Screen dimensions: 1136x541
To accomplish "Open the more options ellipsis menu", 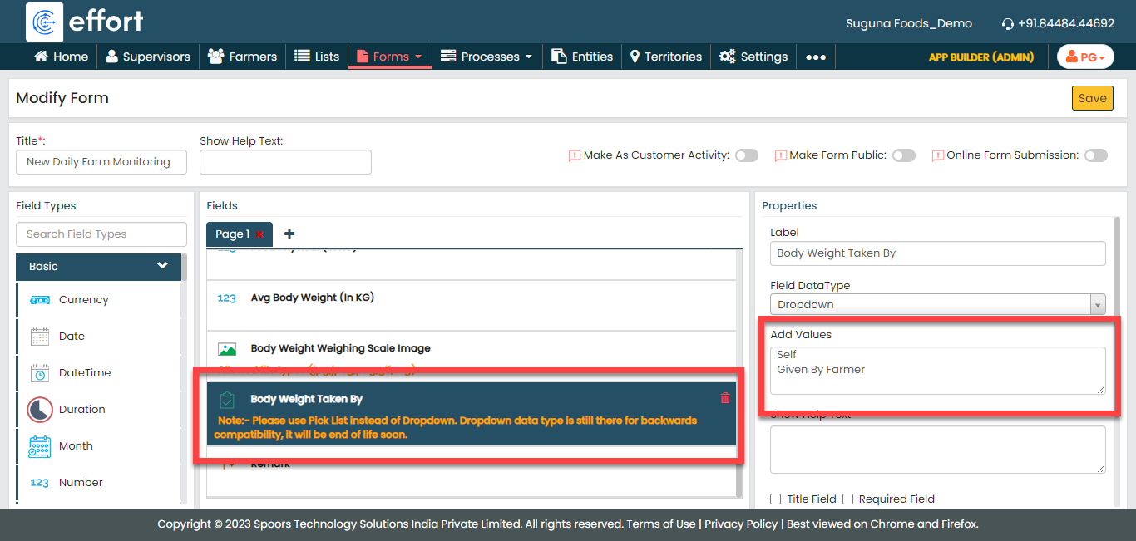I will [816, 57].
